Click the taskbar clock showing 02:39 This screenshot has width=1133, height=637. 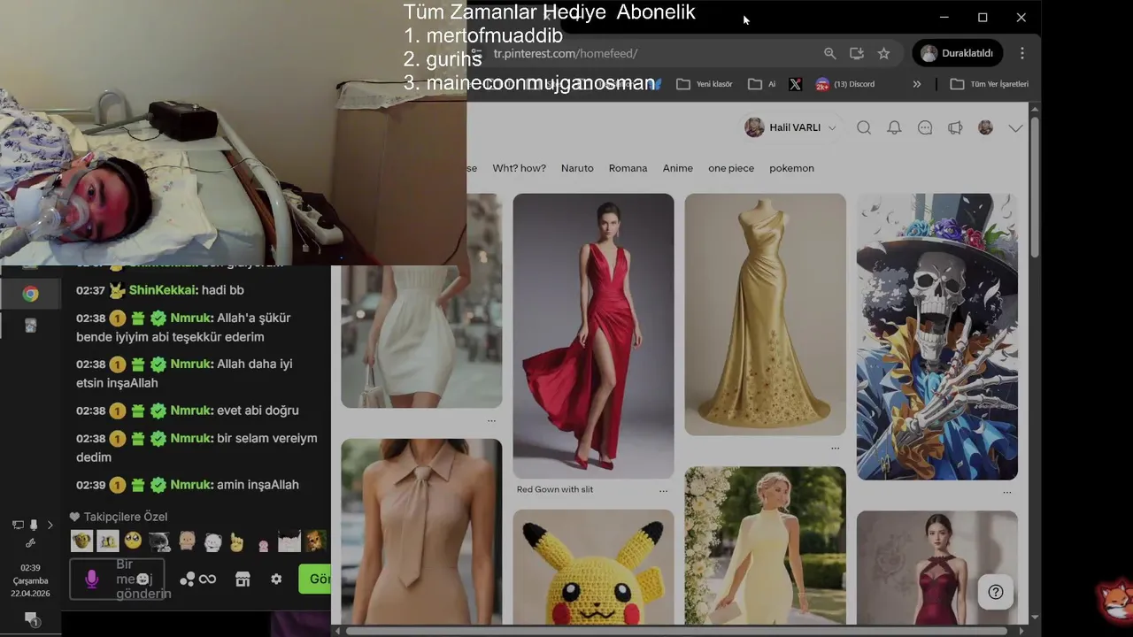[30, 580]
